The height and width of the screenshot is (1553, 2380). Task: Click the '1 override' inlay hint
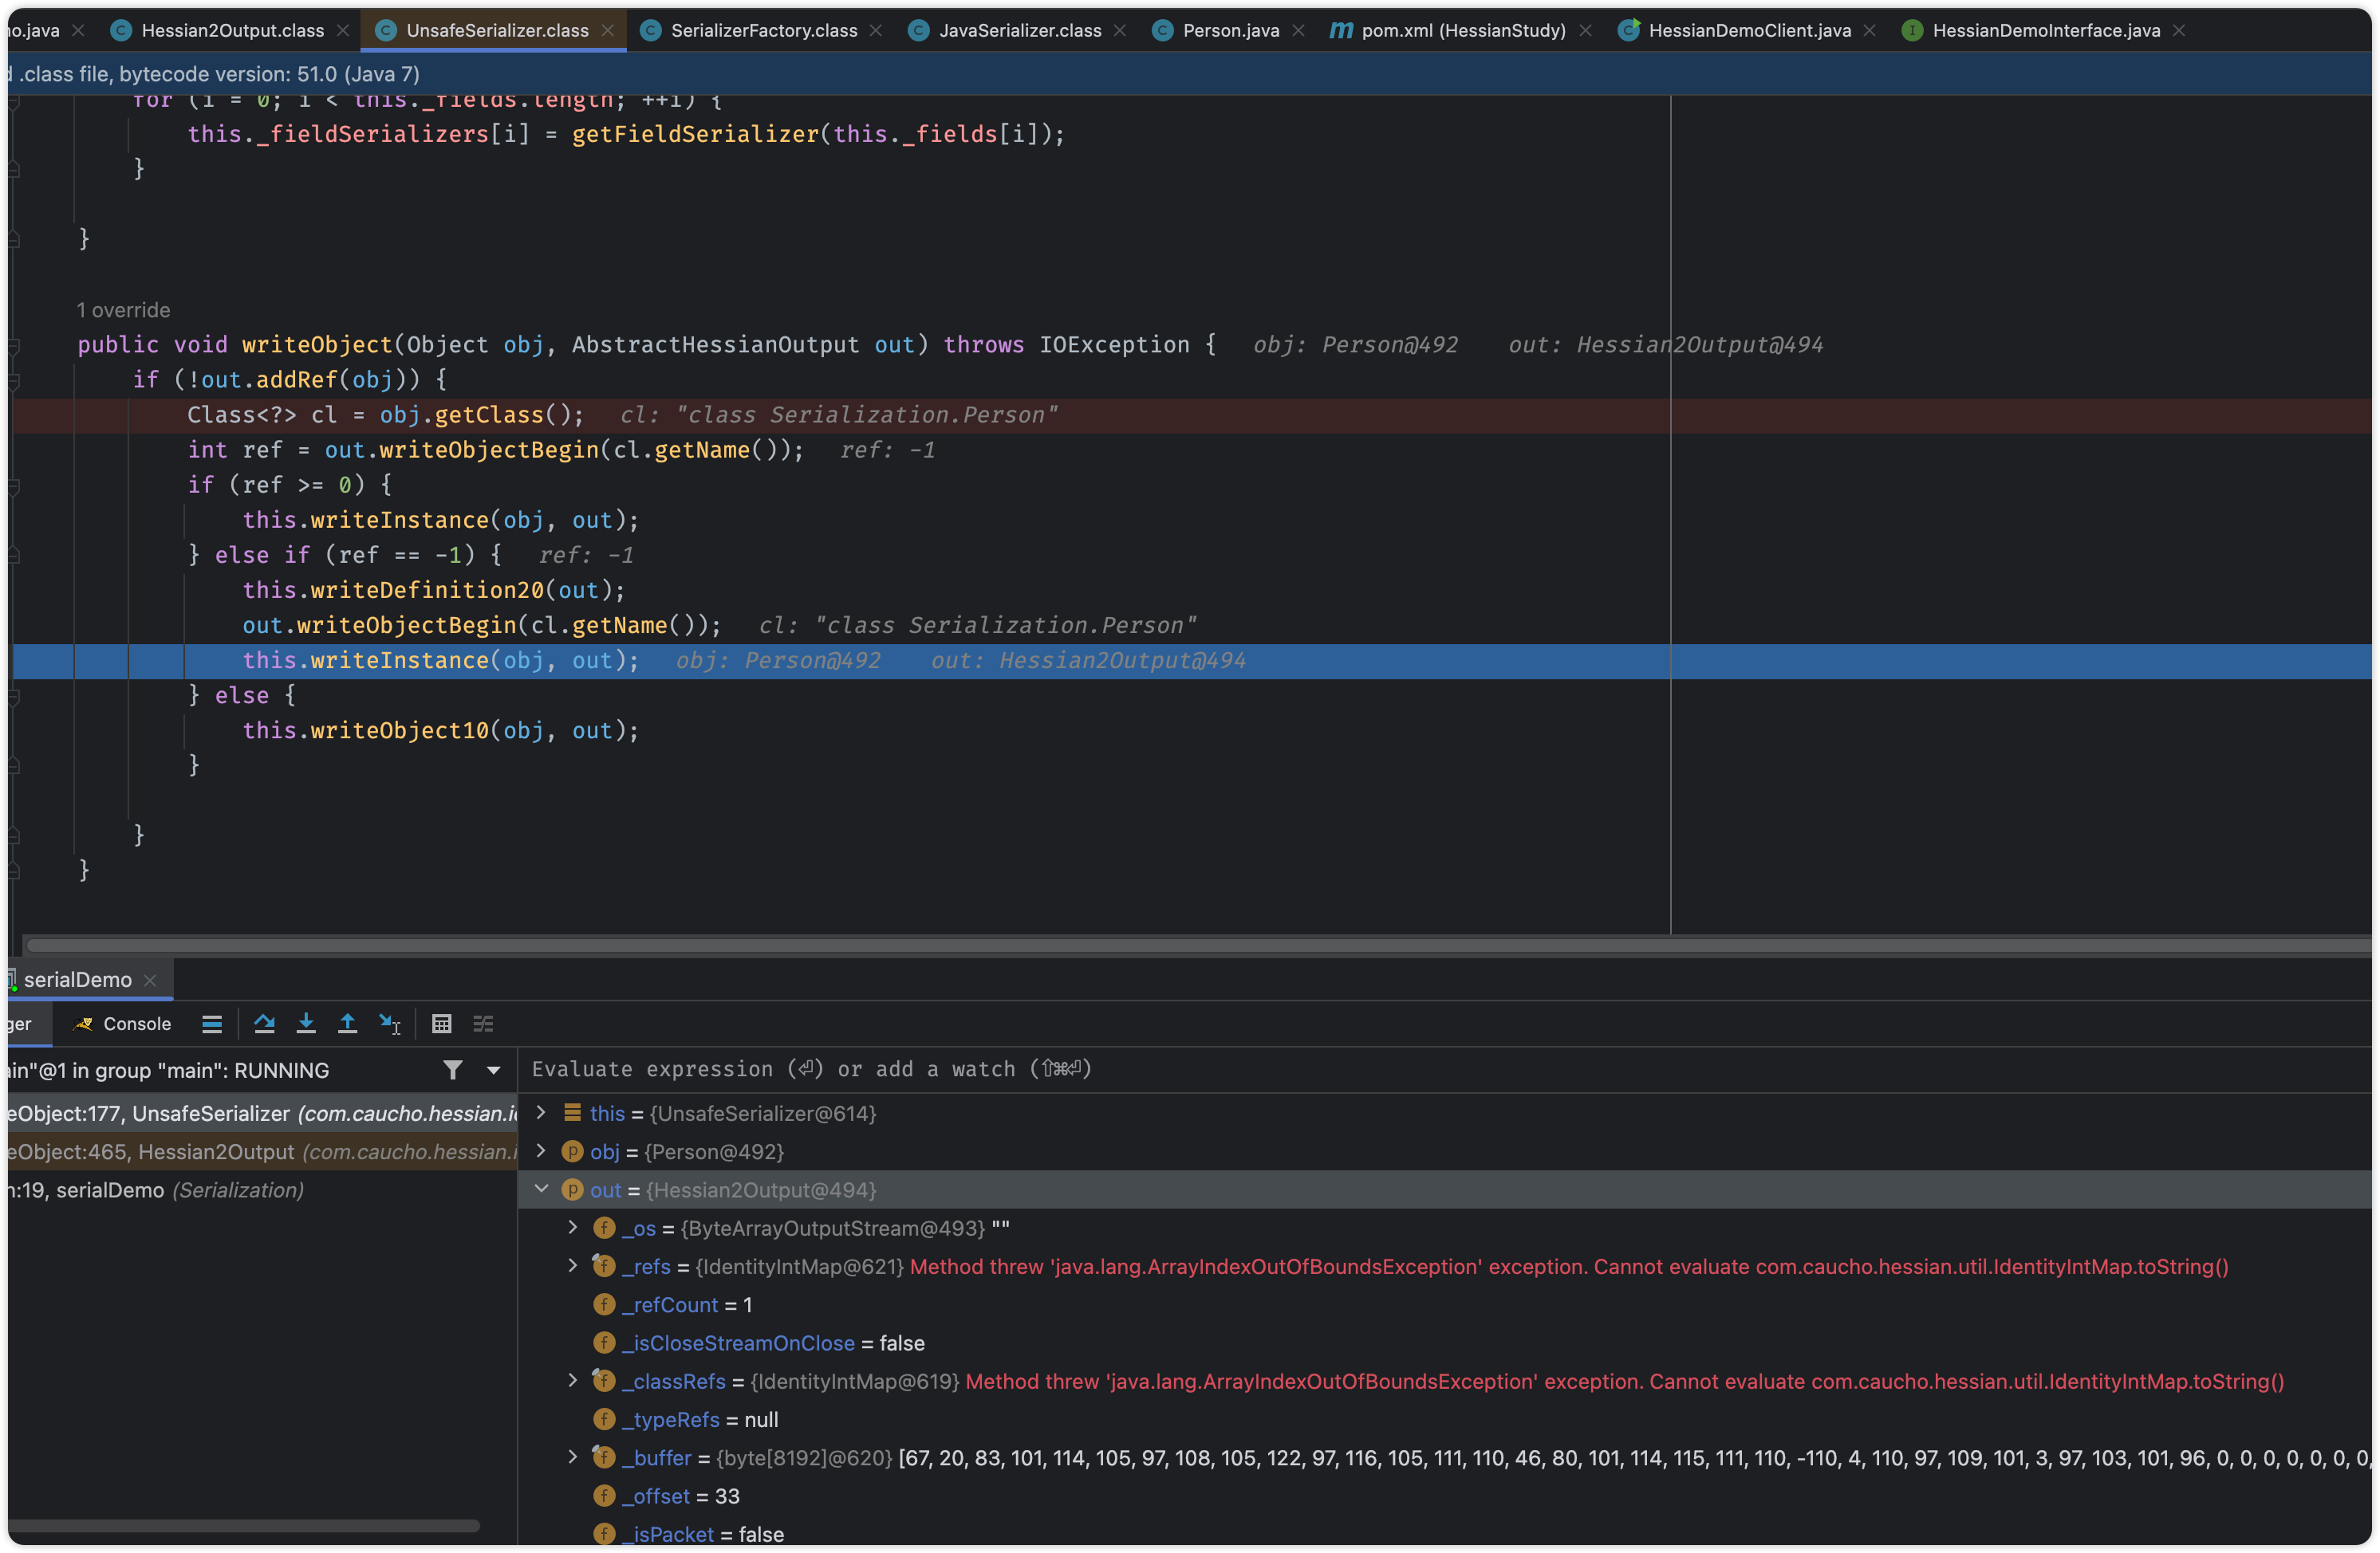(x=124, y=310)
